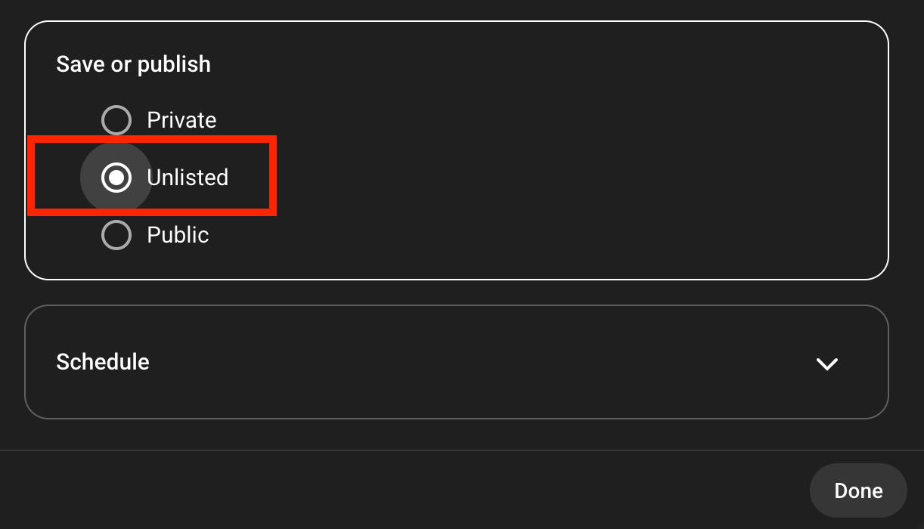Choose the Public radio button
The width and height of the screenshot is (924, 529).
[x=116, y=235]
